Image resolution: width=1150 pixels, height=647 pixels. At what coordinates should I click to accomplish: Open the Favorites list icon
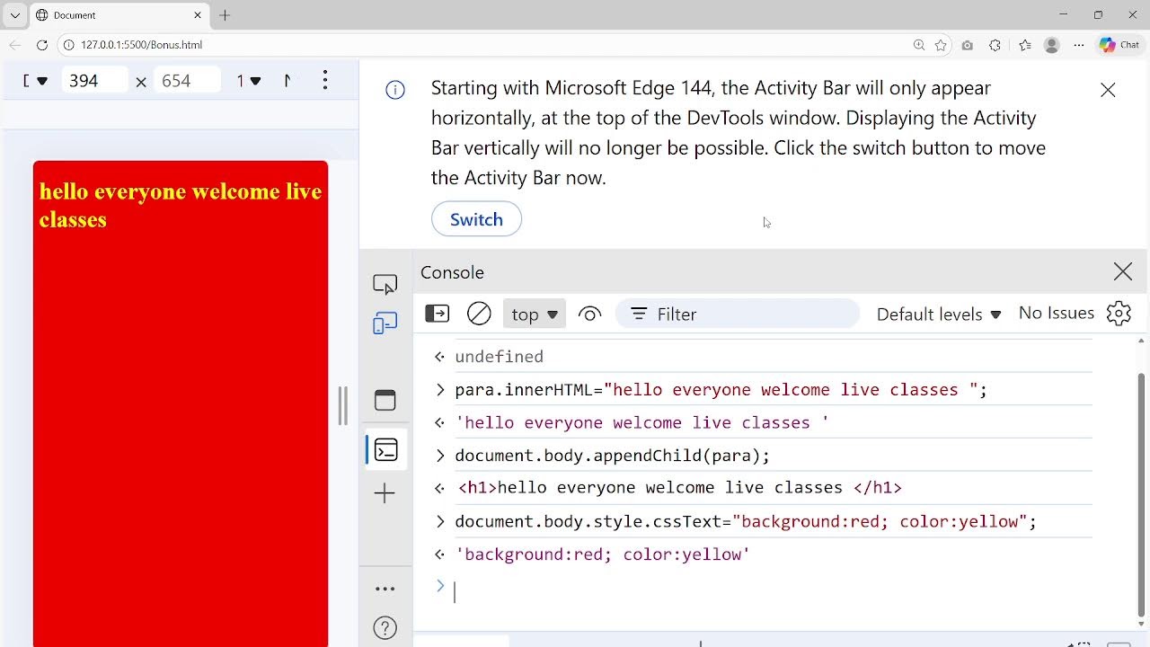[x=1025, y=45]
